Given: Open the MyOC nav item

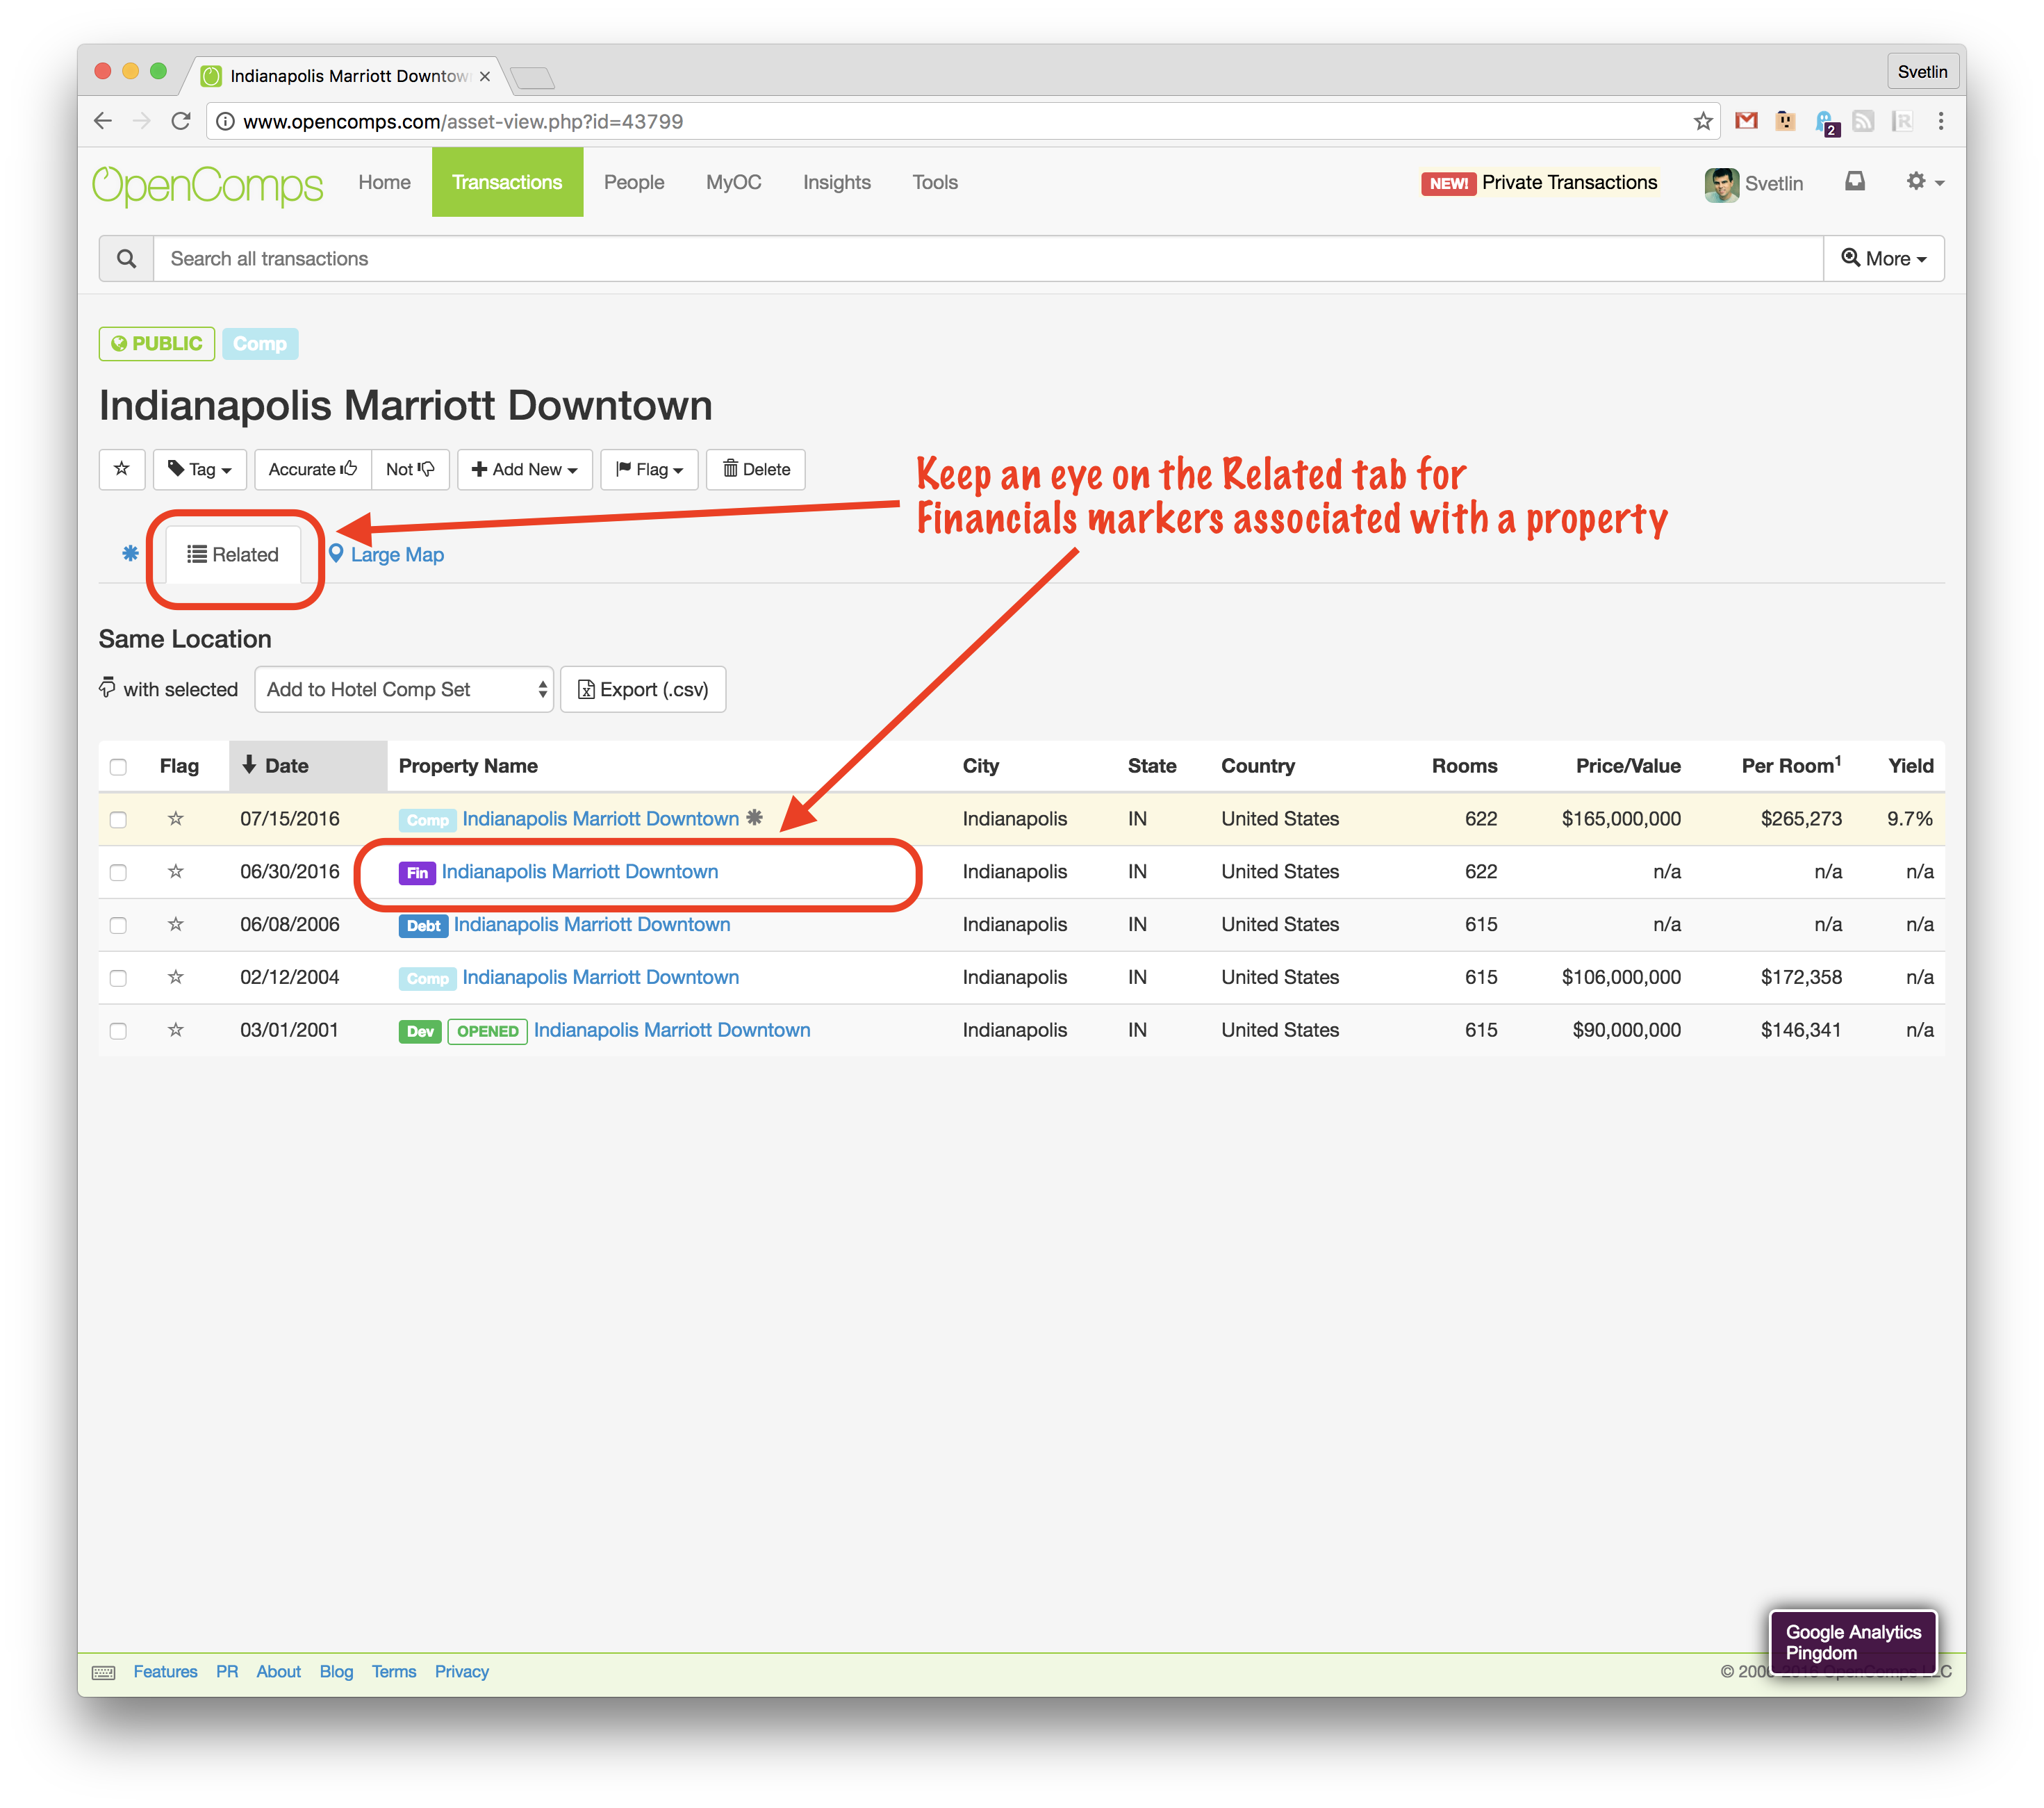Looking at the screenshot, I should (733, 182).
